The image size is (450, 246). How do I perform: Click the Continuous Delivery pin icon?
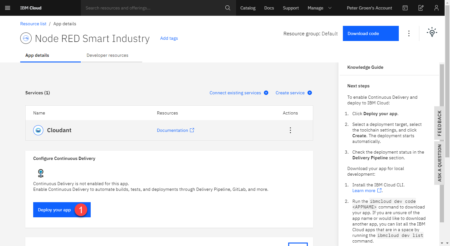coord(40,173)
